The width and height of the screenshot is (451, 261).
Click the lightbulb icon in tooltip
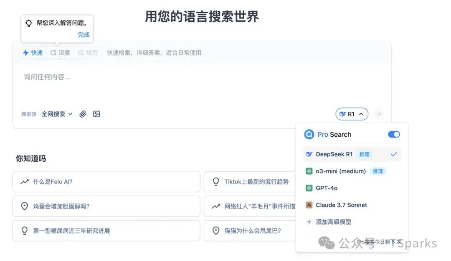point(29,23)
